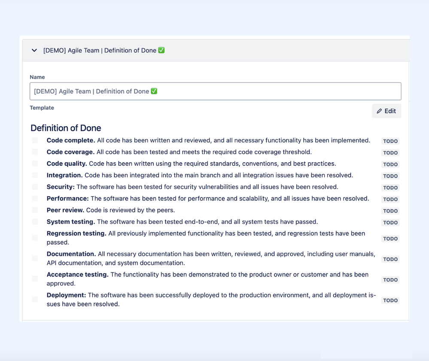Screen dimensions: 429x361
Task: Click the Name field label
Action: [37, 77]
